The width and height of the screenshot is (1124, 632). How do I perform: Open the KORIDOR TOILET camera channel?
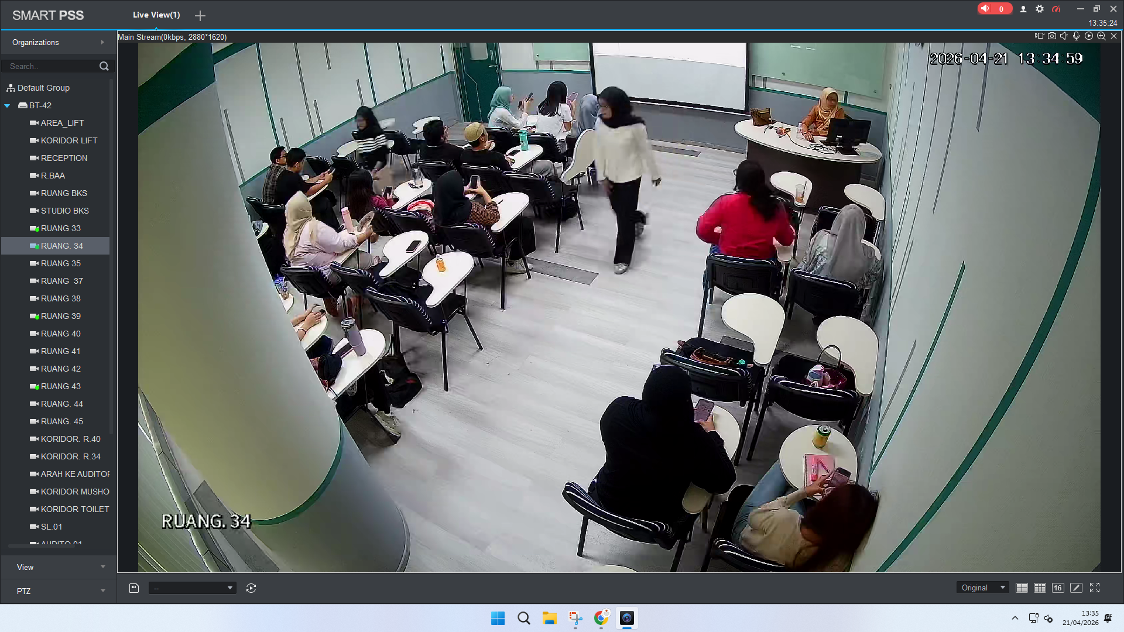pyautogui.click(x=69, y=509)
